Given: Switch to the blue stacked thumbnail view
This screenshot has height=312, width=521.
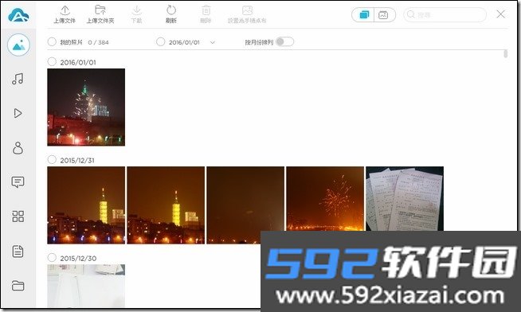Looking at the screenshot, I should (x=364, y=14).
